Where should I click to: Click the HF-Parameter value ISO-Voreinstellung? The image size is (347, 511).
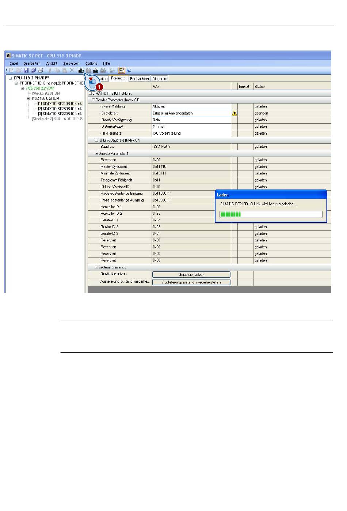tap(191, 134)
